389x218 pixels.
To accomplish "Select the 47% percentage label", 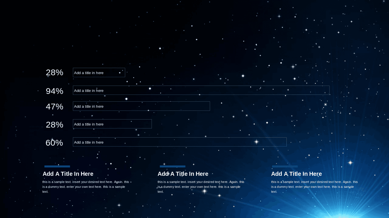I will click(x=54, y=107).
